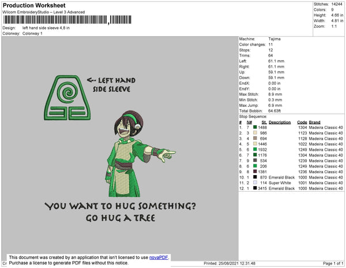Select the Colors value 9
Viewport: 346px width, 268px height.
point(332,10)
